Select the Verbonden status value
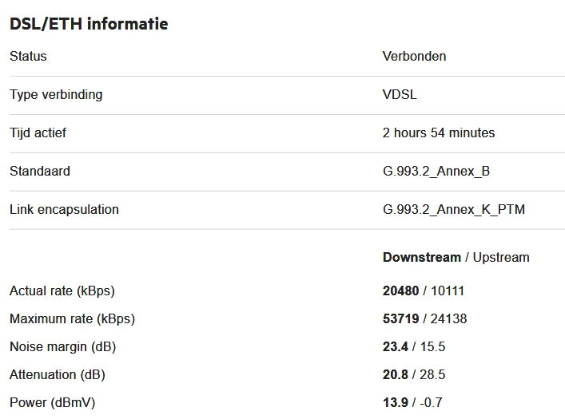 (x=414, y=56)
